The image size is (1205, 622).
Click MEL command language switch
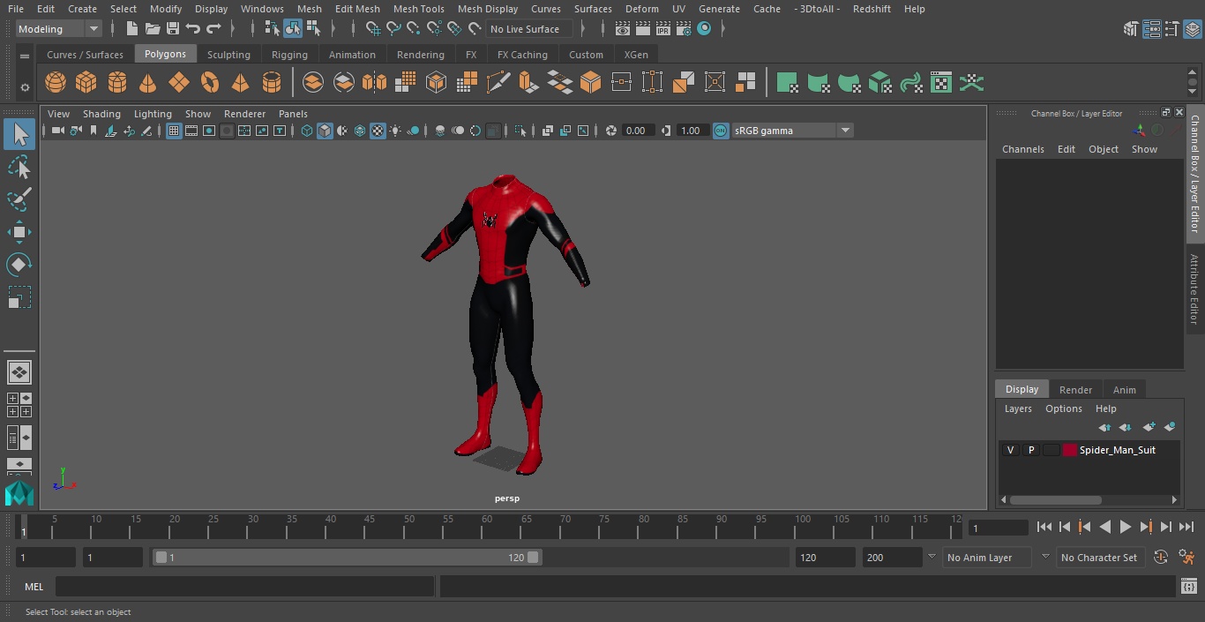point(34,587)
